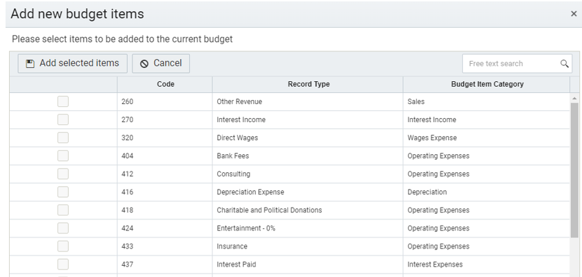Sort by the Record Type column header
Image resolution: width=582 pixels, height=277 pixels.
pos(308,84)
